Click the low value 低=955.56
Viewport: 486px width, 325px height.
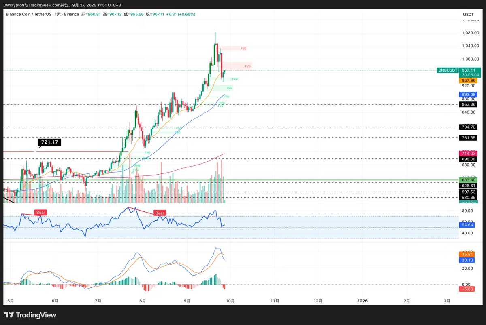[x=134, y=14]
